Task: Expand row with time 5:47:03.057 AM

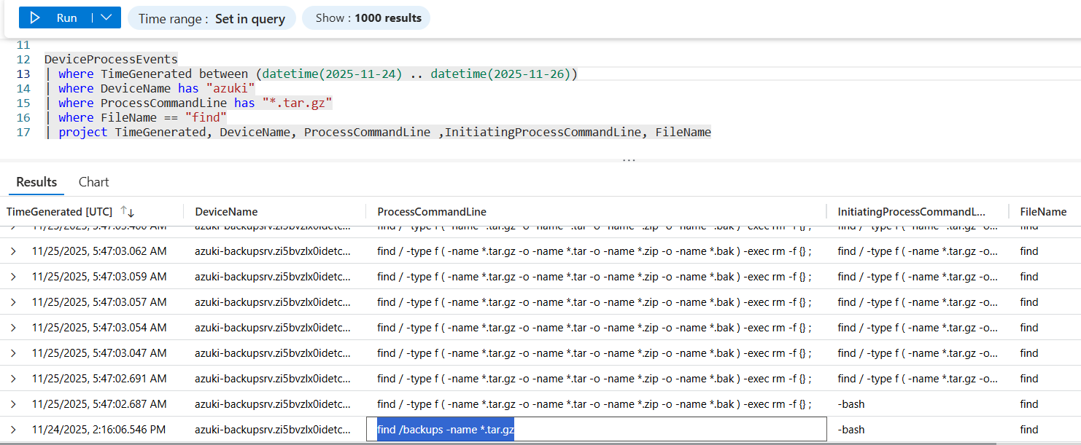Action: pyautogui.click(x=13, y=302)
